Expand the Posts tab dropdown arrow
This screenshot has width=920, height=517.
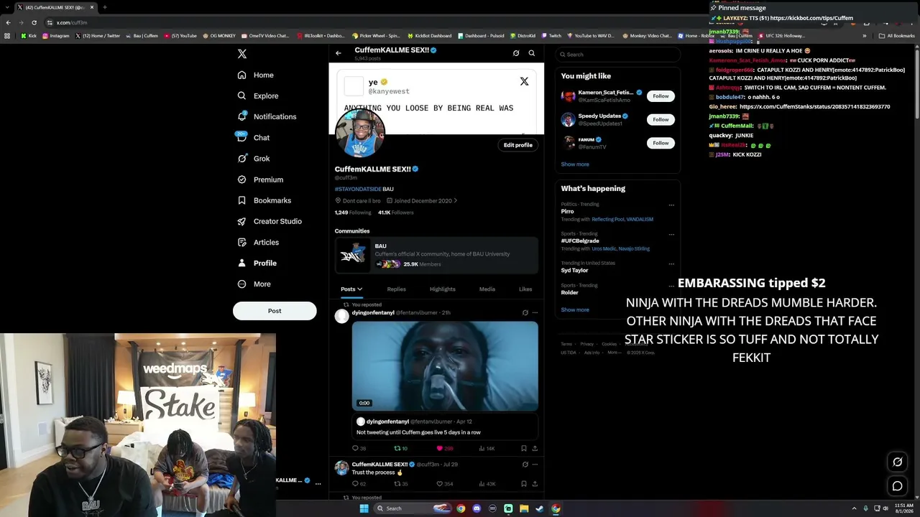360,289
